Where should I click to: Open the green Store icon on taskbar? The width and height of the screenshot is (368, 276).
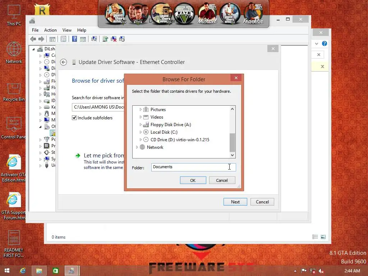[x=55, y=271]
